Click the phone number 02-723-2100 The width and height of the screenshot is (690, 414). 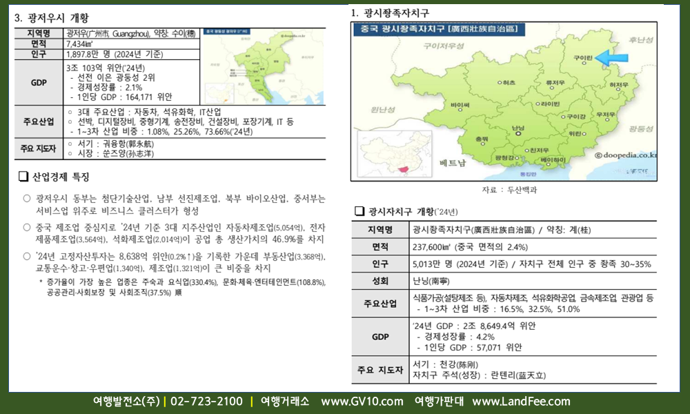206,402
